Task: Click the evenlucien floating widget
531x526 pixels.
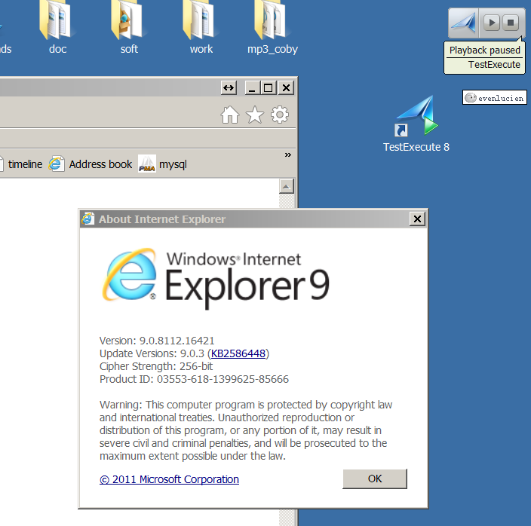Action: point(495,97)
